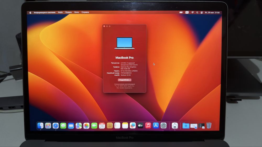Click the Intel Iris Plus Graphics value
This screenshot has width=262, height=147.
click(x=128, y=68)
